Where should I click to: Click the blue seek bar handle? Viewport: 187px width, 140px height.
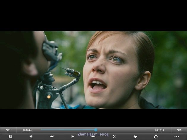96,130
